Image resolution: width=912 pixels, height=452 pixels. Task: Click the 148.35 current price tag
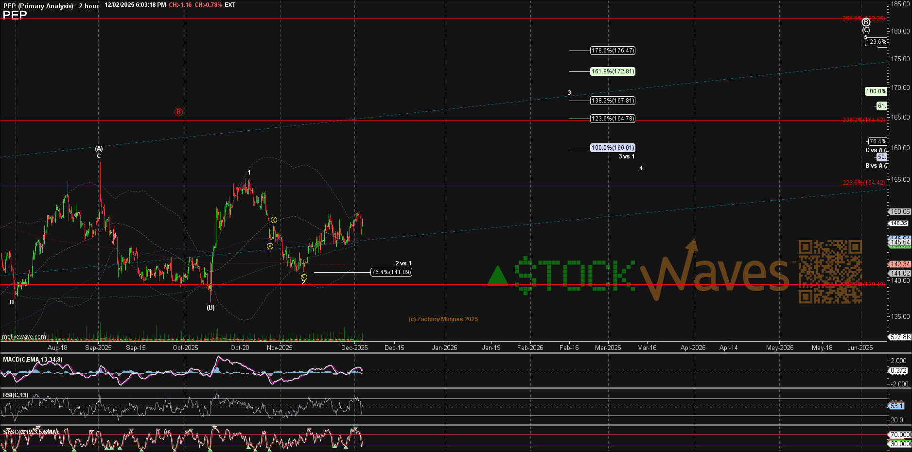pyautogui.click(x=898, y=224)
